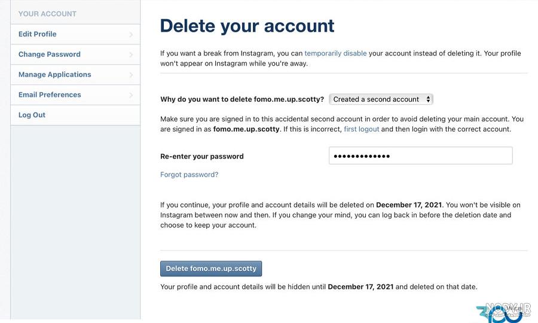Open the Edit Profile menu item

tap(75, 34)
